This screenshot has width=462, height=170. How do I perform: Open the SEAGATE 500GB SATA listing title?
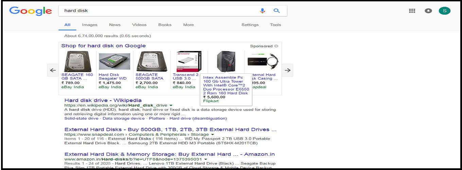[x=149, y=76]
